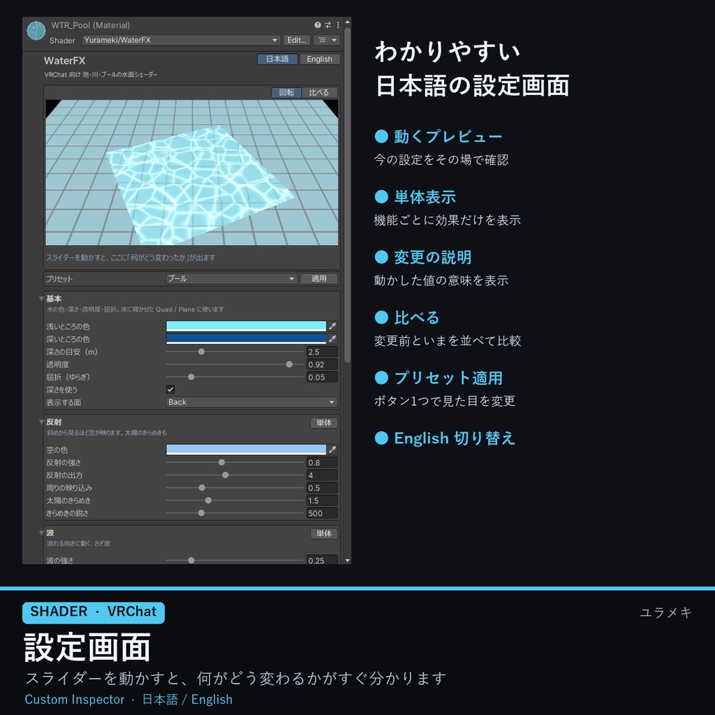The image size is (715, 715).
Task: Click the SHADER · VRChat badge
Action: click(94, 612)
